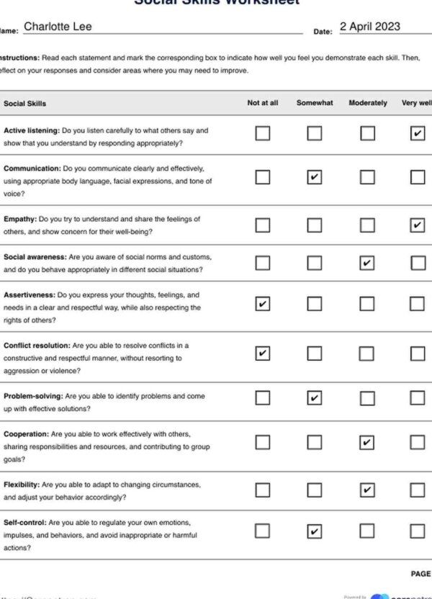Click the Name field showing Charlotte Lee
Viewport: 432px width, 599px height.
coord(163,27)
